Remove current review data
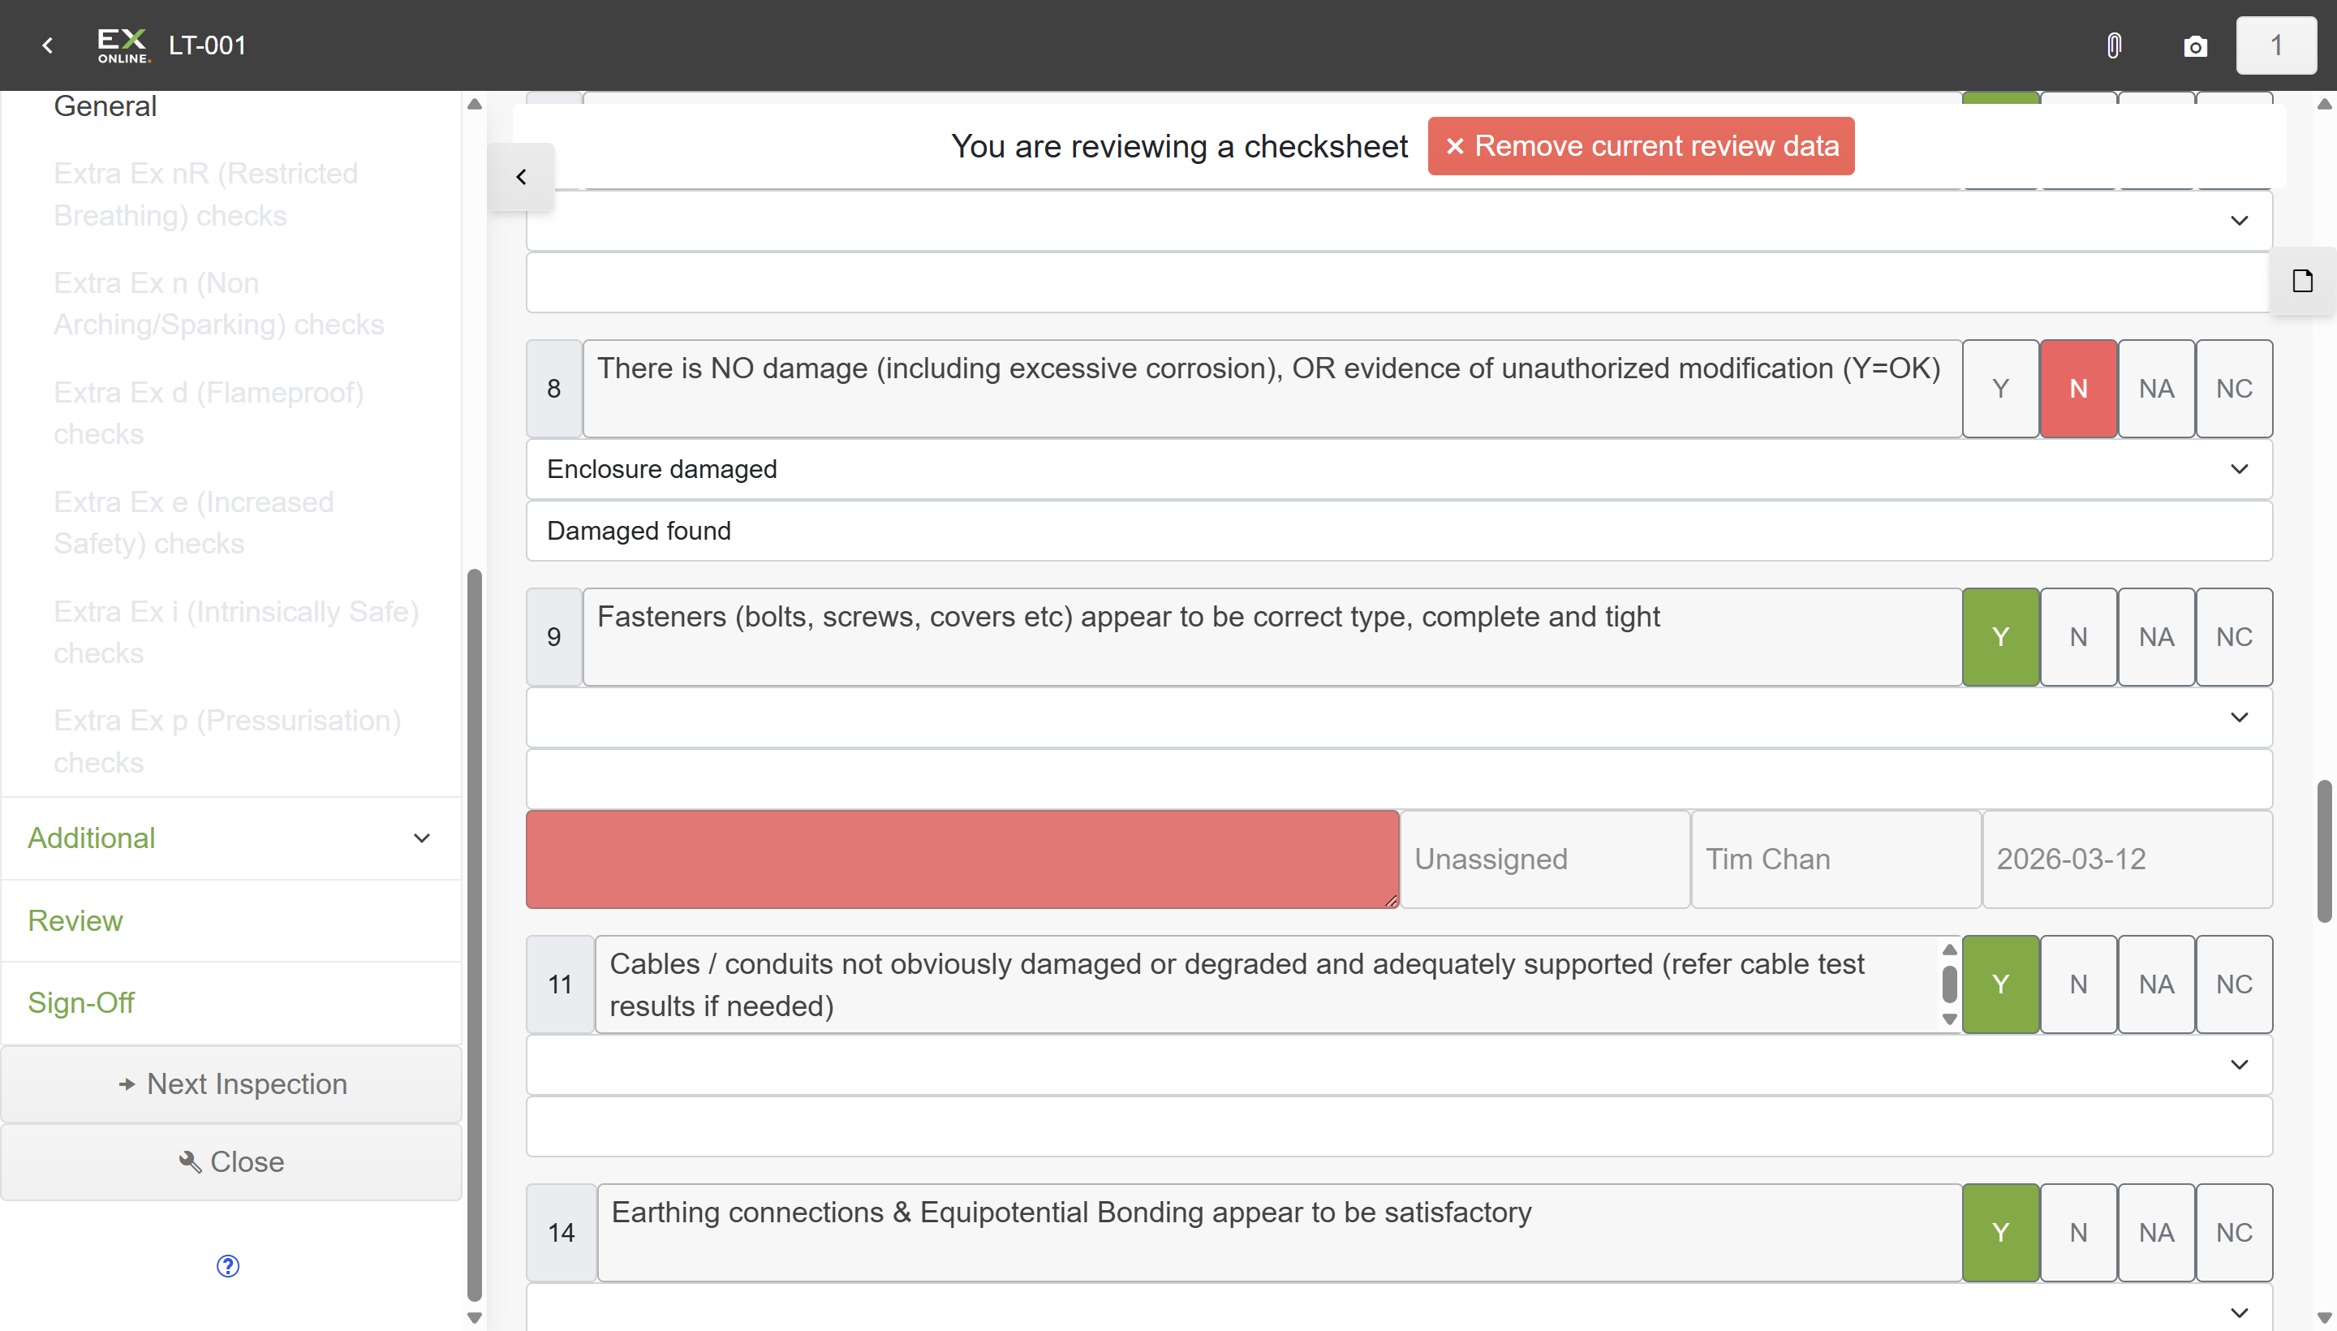The width and height of the screenshot is (2337, 1331). [1641, 145]
